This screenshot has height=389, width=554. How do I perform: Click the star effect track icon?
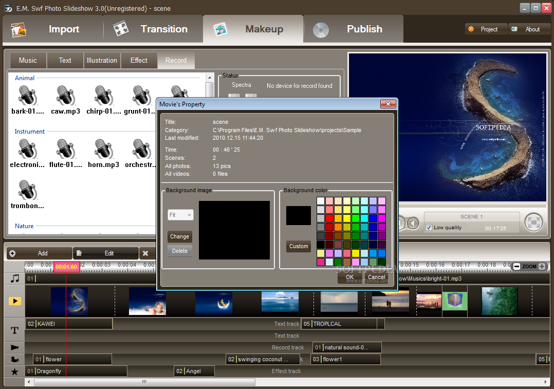tap(14, 372)
